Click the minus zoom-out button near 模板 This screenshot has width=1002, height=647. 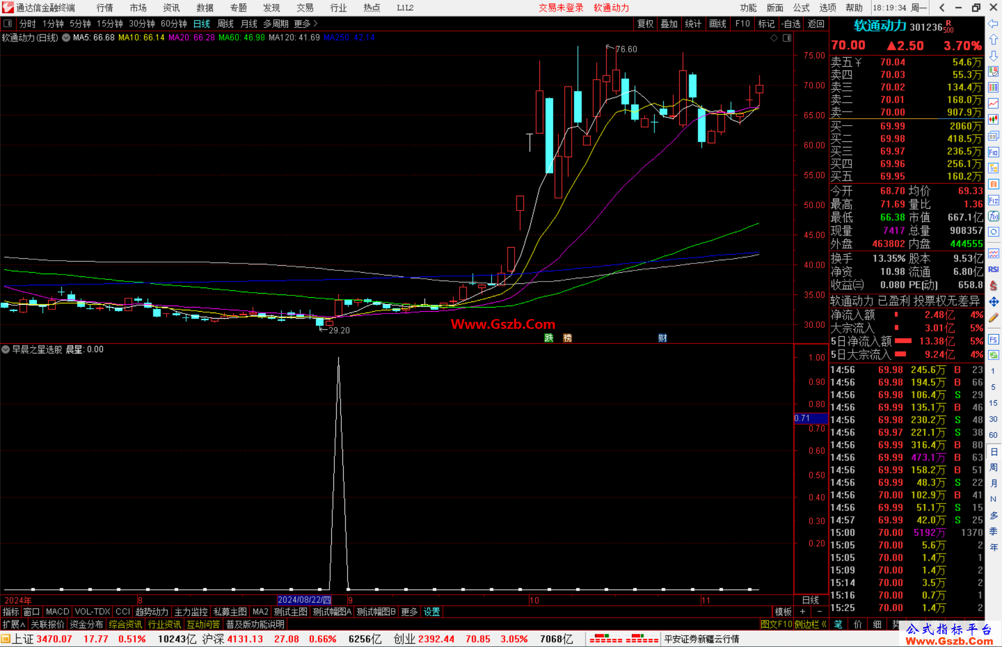820,612
